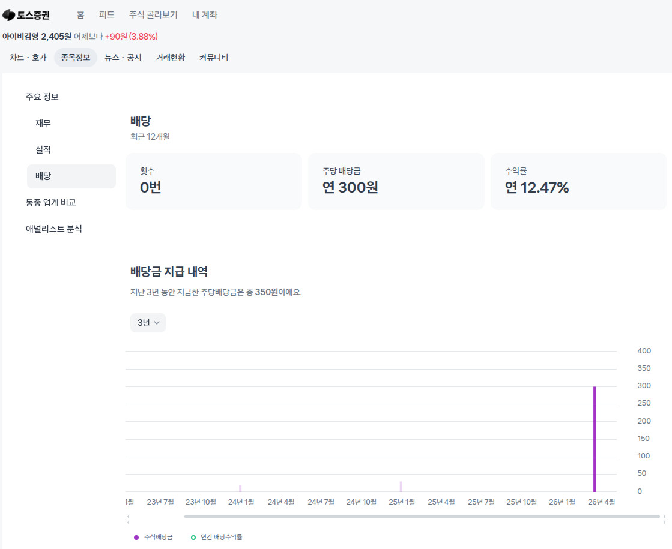Switch to the 뉴스 · 공시 tab
The width and height of the screenshot is (672, 549).
pos(123,58)
